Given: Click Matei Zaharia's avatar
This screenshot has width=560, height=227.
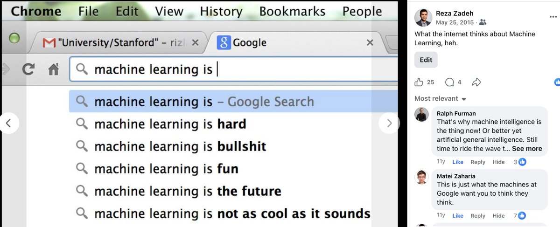Looking at the screenshot, I should [x=421, y=177].
